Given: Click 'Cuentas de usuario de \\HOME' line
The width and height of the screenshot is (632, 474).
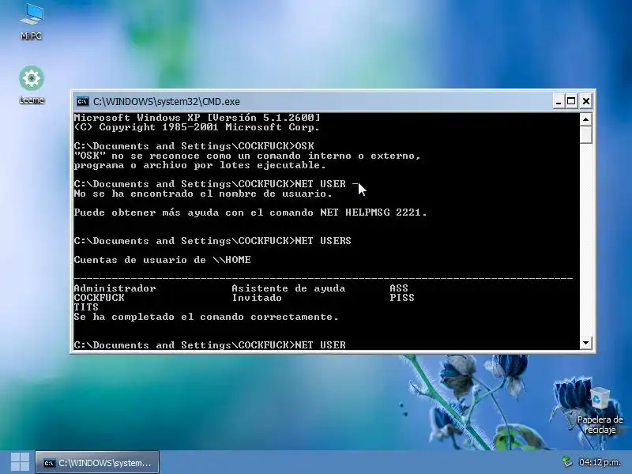Looking at the screenshot, I should click(163, 260).
